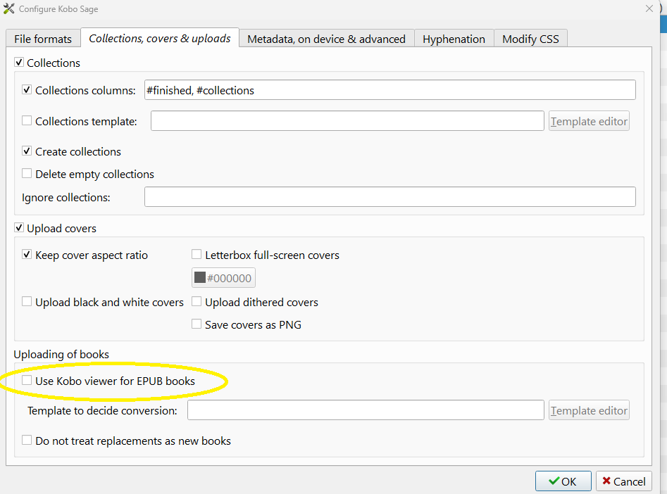Switch to the File formats tab
The width and height of the screenshot is (667, 494).
coord(43,39)
